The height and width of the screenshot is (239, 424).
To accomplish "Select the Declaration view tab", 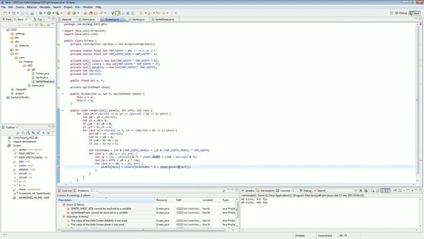I will (x=266, y=191).
